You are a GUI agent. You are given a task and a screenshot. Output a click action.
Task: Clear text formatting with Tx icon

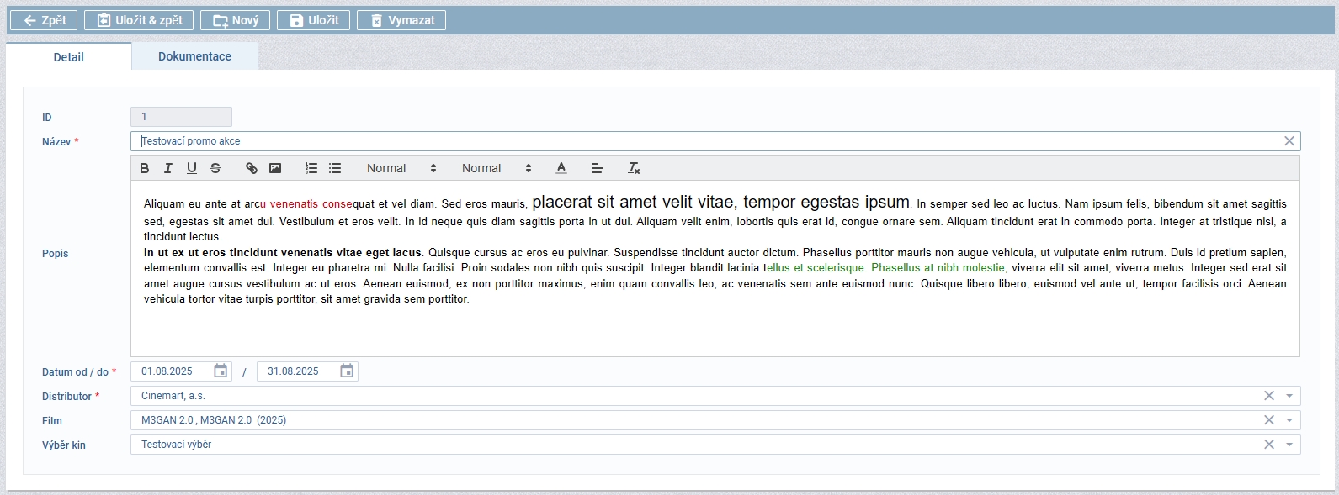pos(634,168)
